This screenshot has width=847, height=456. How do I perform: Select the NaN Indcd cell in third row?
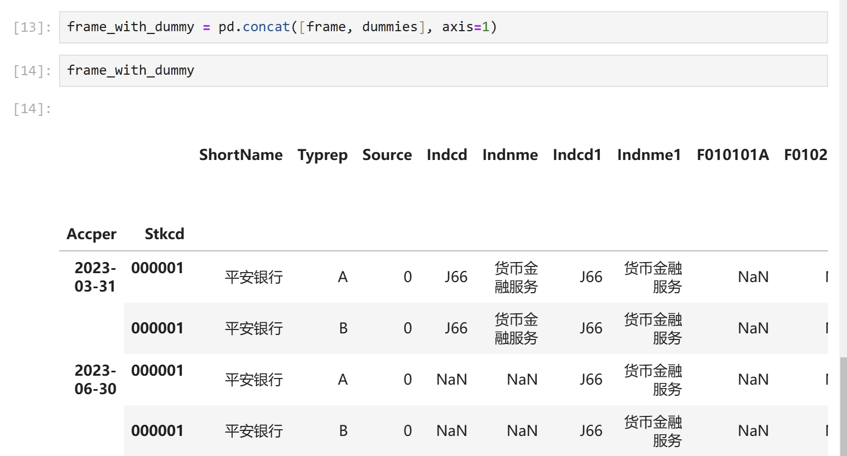coord(451,380)
